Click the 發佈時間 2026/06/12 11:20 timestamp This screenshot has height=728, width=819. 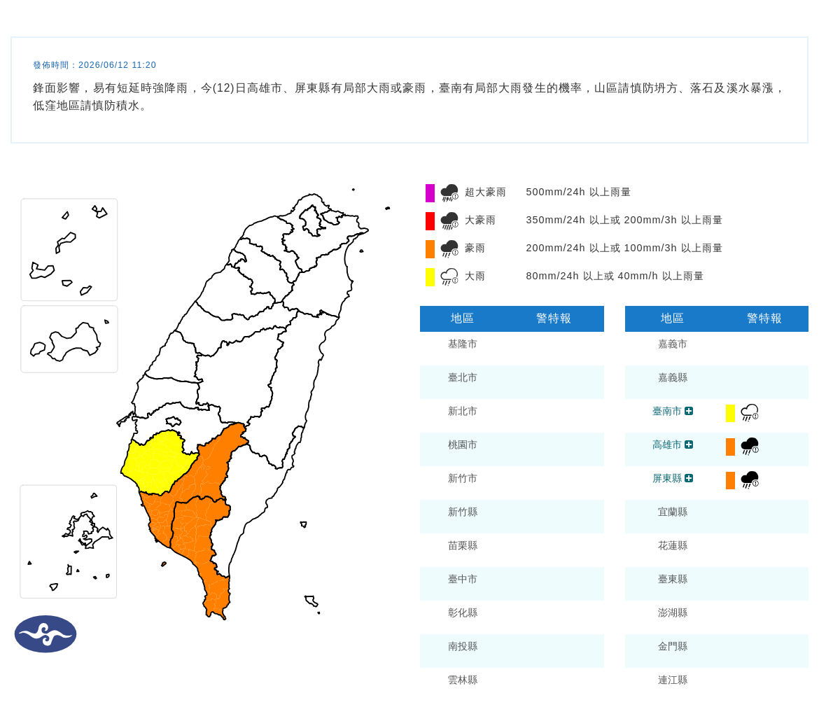pos(94,65)
